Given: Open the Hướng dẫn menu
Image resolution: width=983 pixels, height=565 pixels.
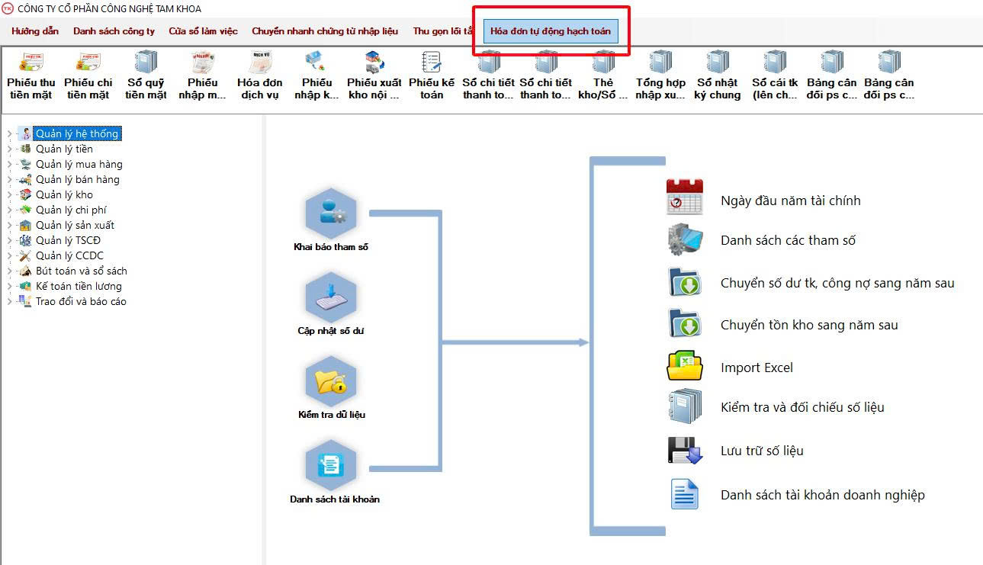Looking at the screenshot, I should click(35, 31).
